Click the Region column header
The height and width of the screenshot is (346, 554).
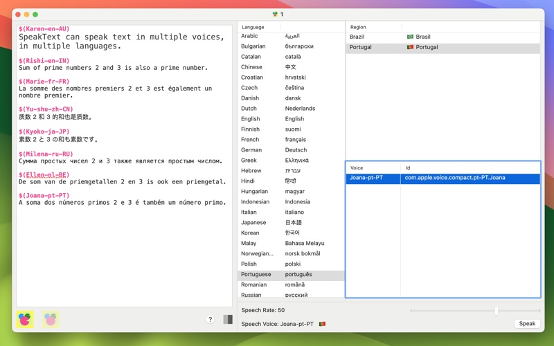pyautogui.click(x=358, y=27)
